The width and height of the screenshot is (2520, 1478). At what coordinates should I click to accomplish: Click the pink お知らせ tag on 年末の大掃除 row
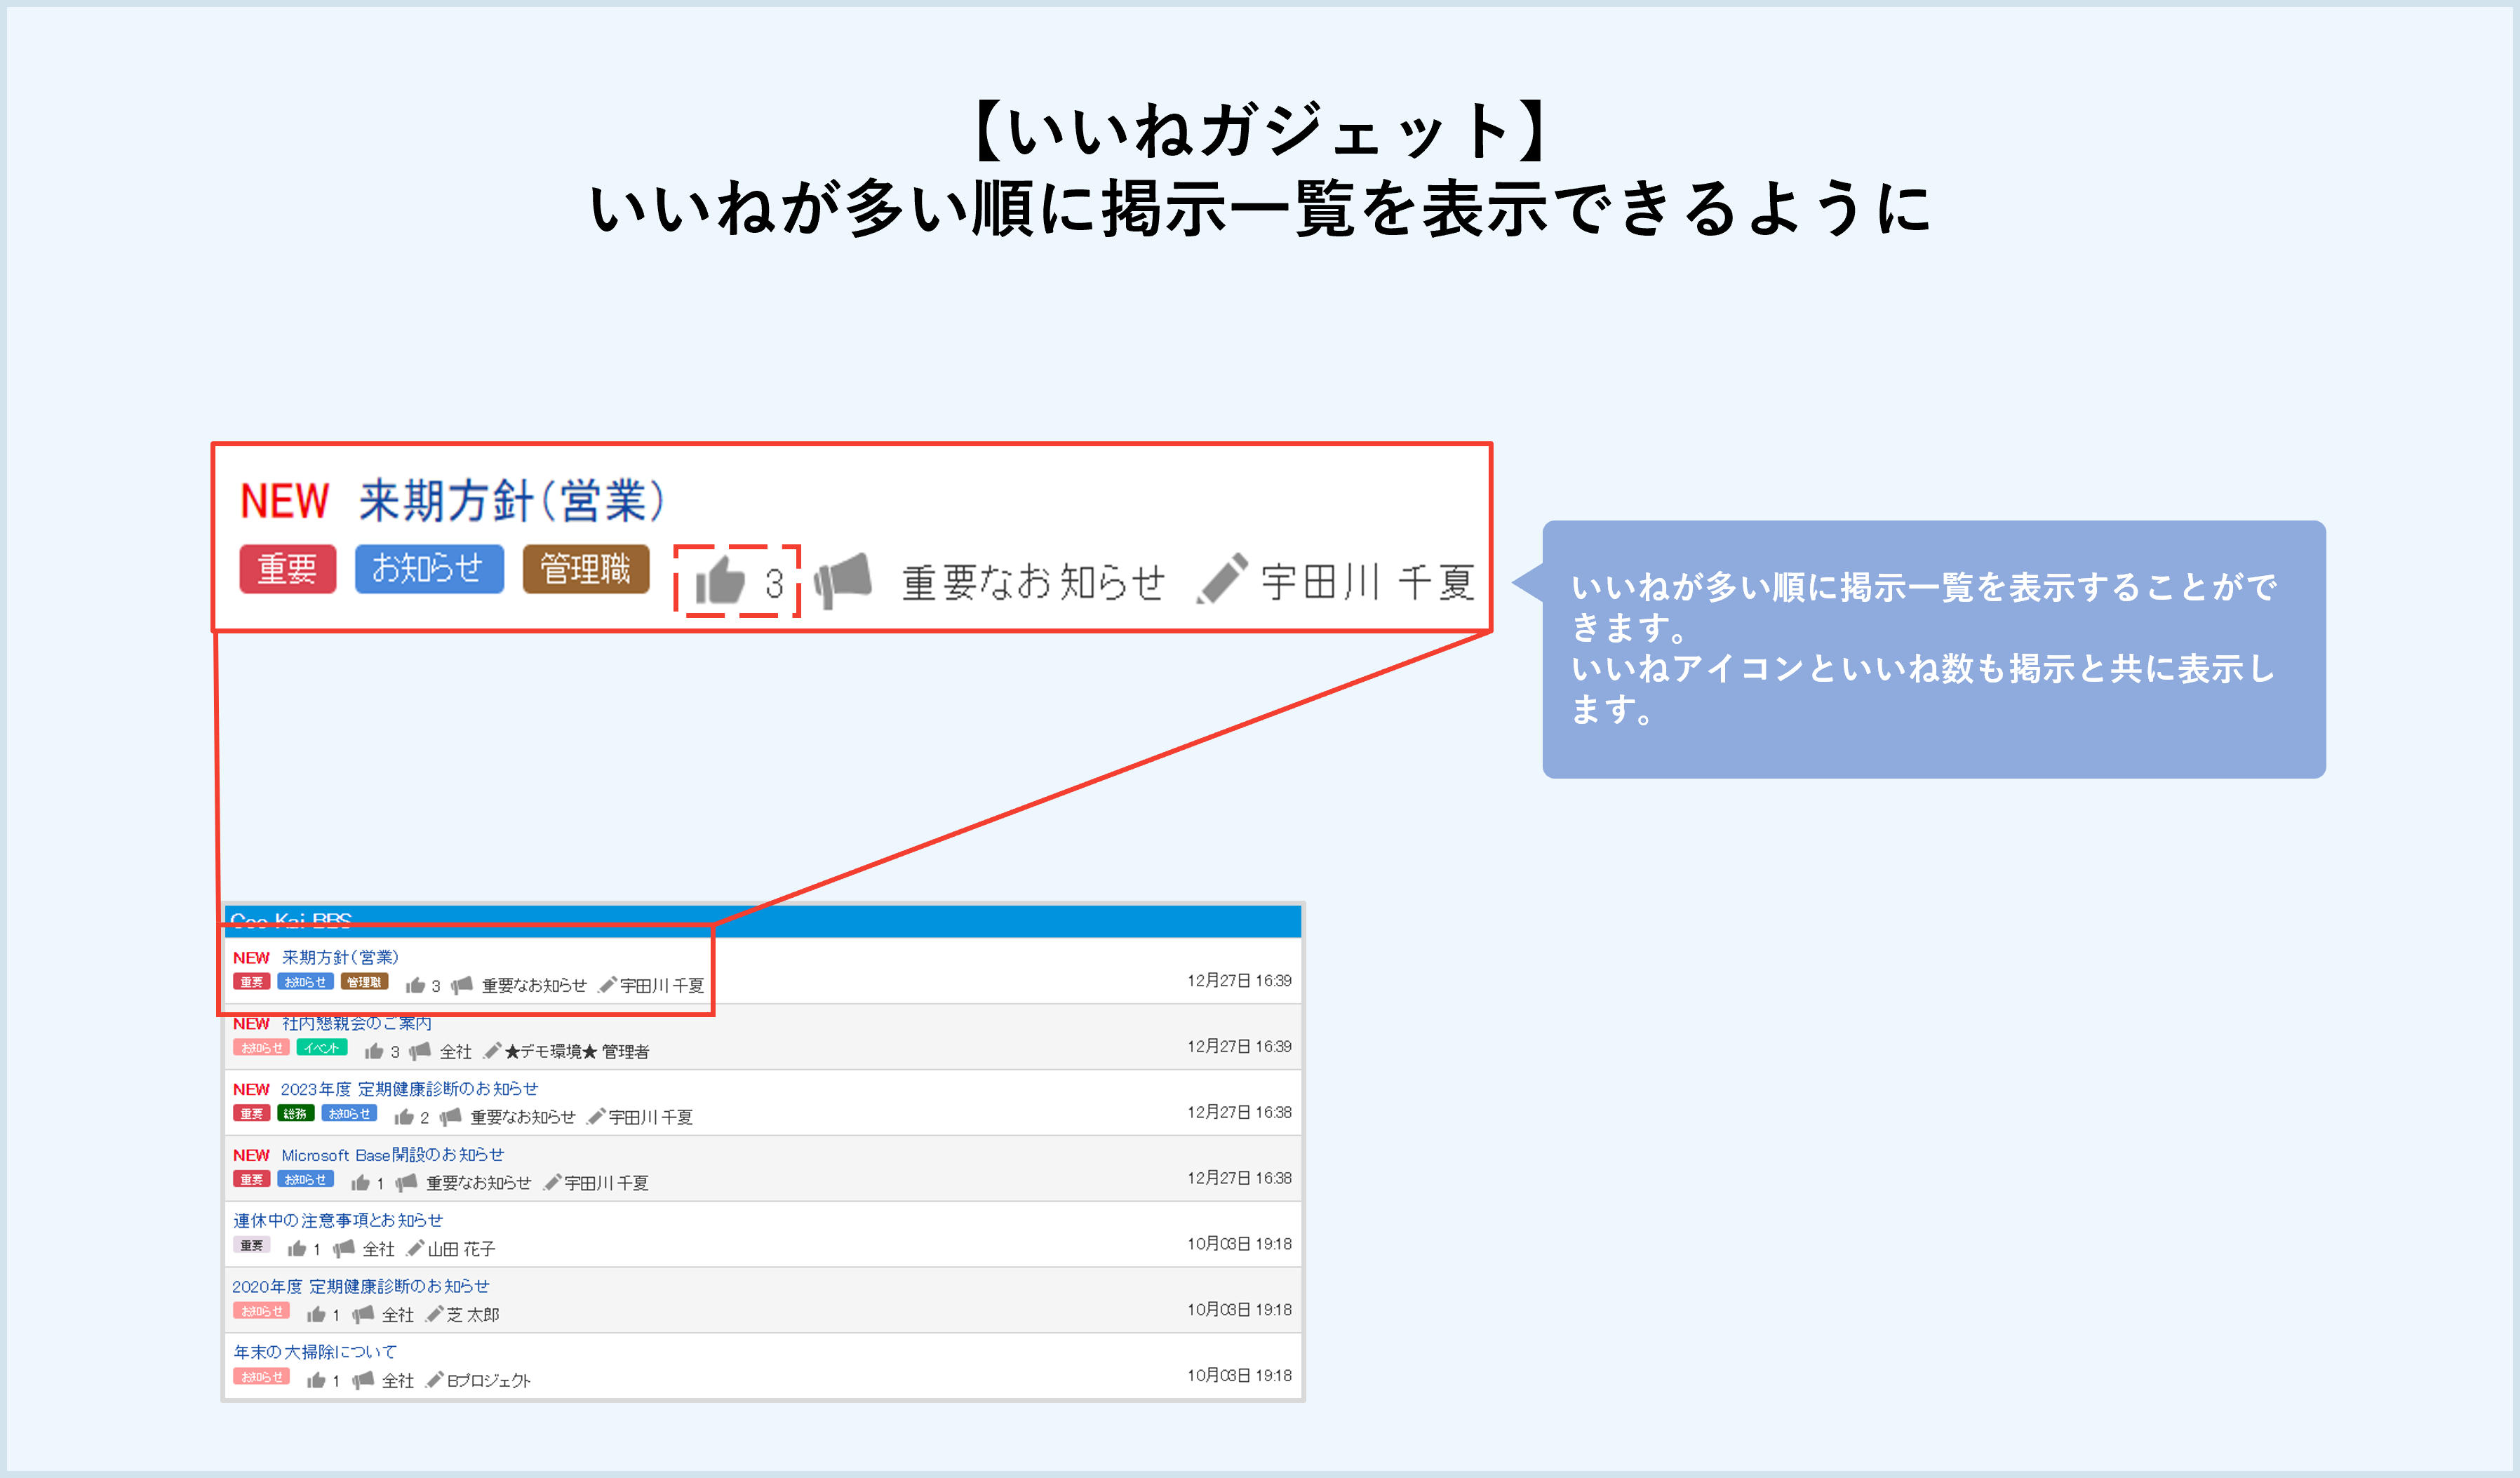pyautogui.click(x=262, y=1377)
